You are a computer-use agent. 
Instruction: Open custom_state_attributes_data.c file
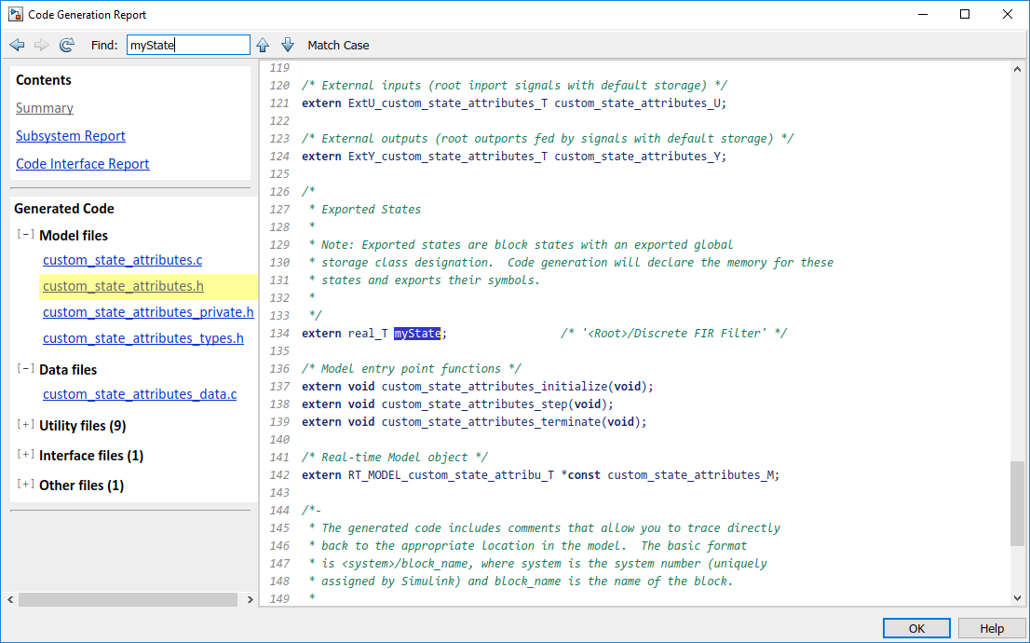coord(140,393)
